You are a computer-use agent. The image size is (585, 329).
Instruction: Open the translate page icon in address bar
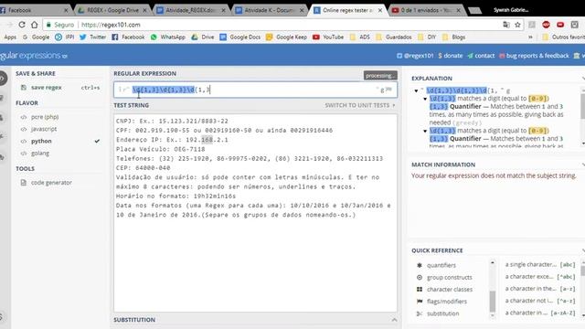[x=506, y=25]
